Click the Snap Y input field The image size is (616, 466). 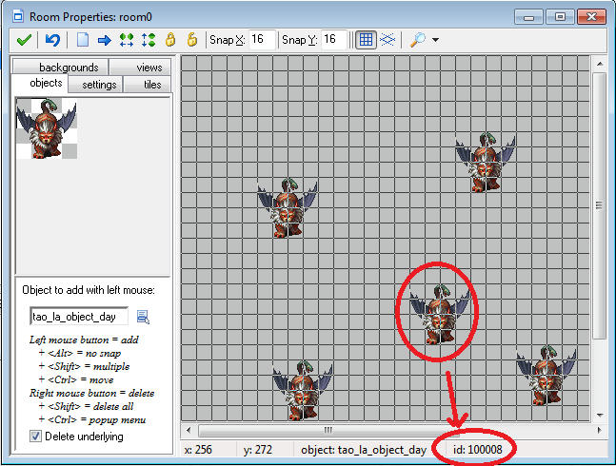(x=334, y=40)
